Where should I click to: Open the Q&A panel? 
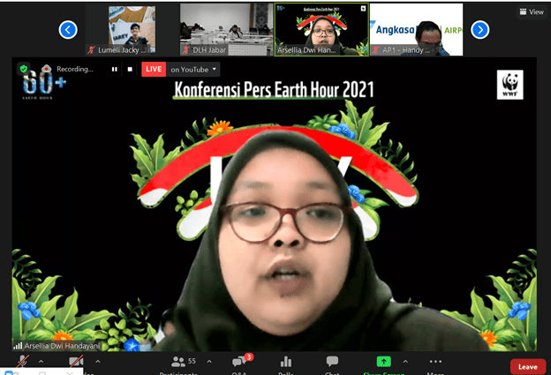[239, 362]
